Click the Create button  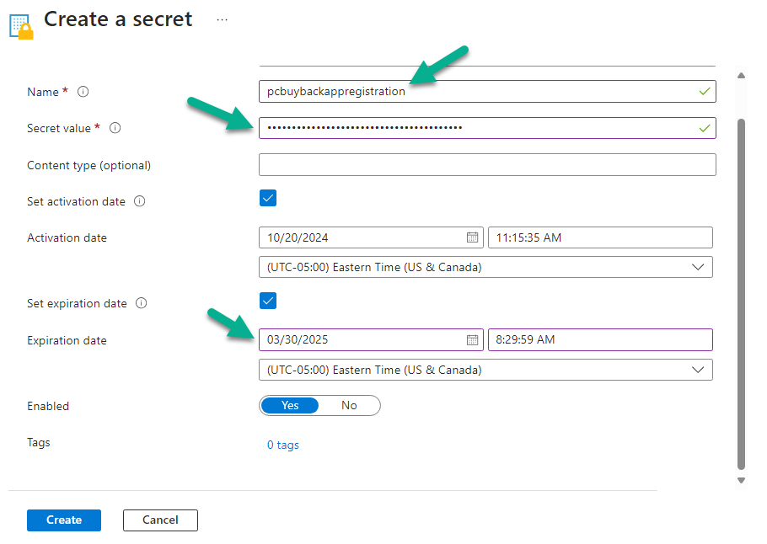pyautogui.click(x=64, y=520)
